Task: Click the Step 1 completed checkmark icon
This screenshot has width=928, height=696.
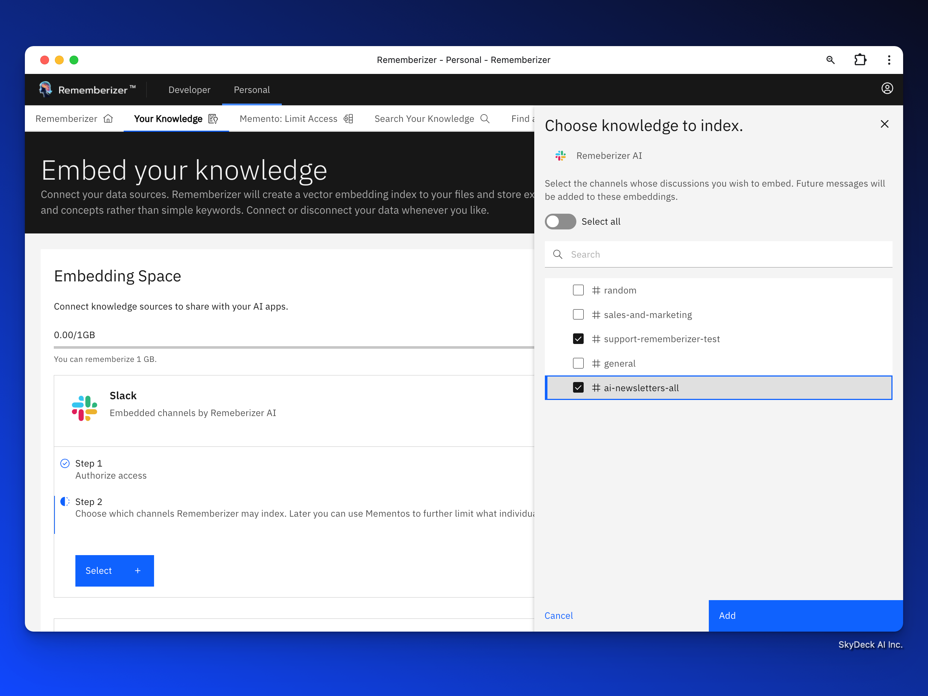Action: point(65,463)
